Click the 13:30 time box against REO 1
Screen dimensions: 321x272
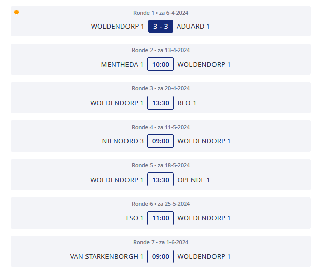pos(161,103)
